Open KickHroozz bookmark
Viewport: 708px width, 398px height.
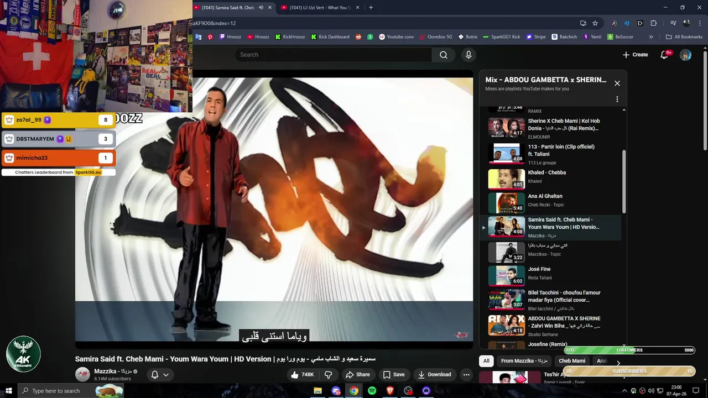[x=290, y=37]
